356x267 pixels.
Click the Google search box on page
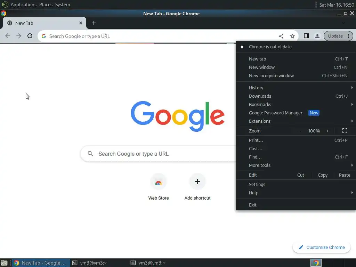[159, 154]
